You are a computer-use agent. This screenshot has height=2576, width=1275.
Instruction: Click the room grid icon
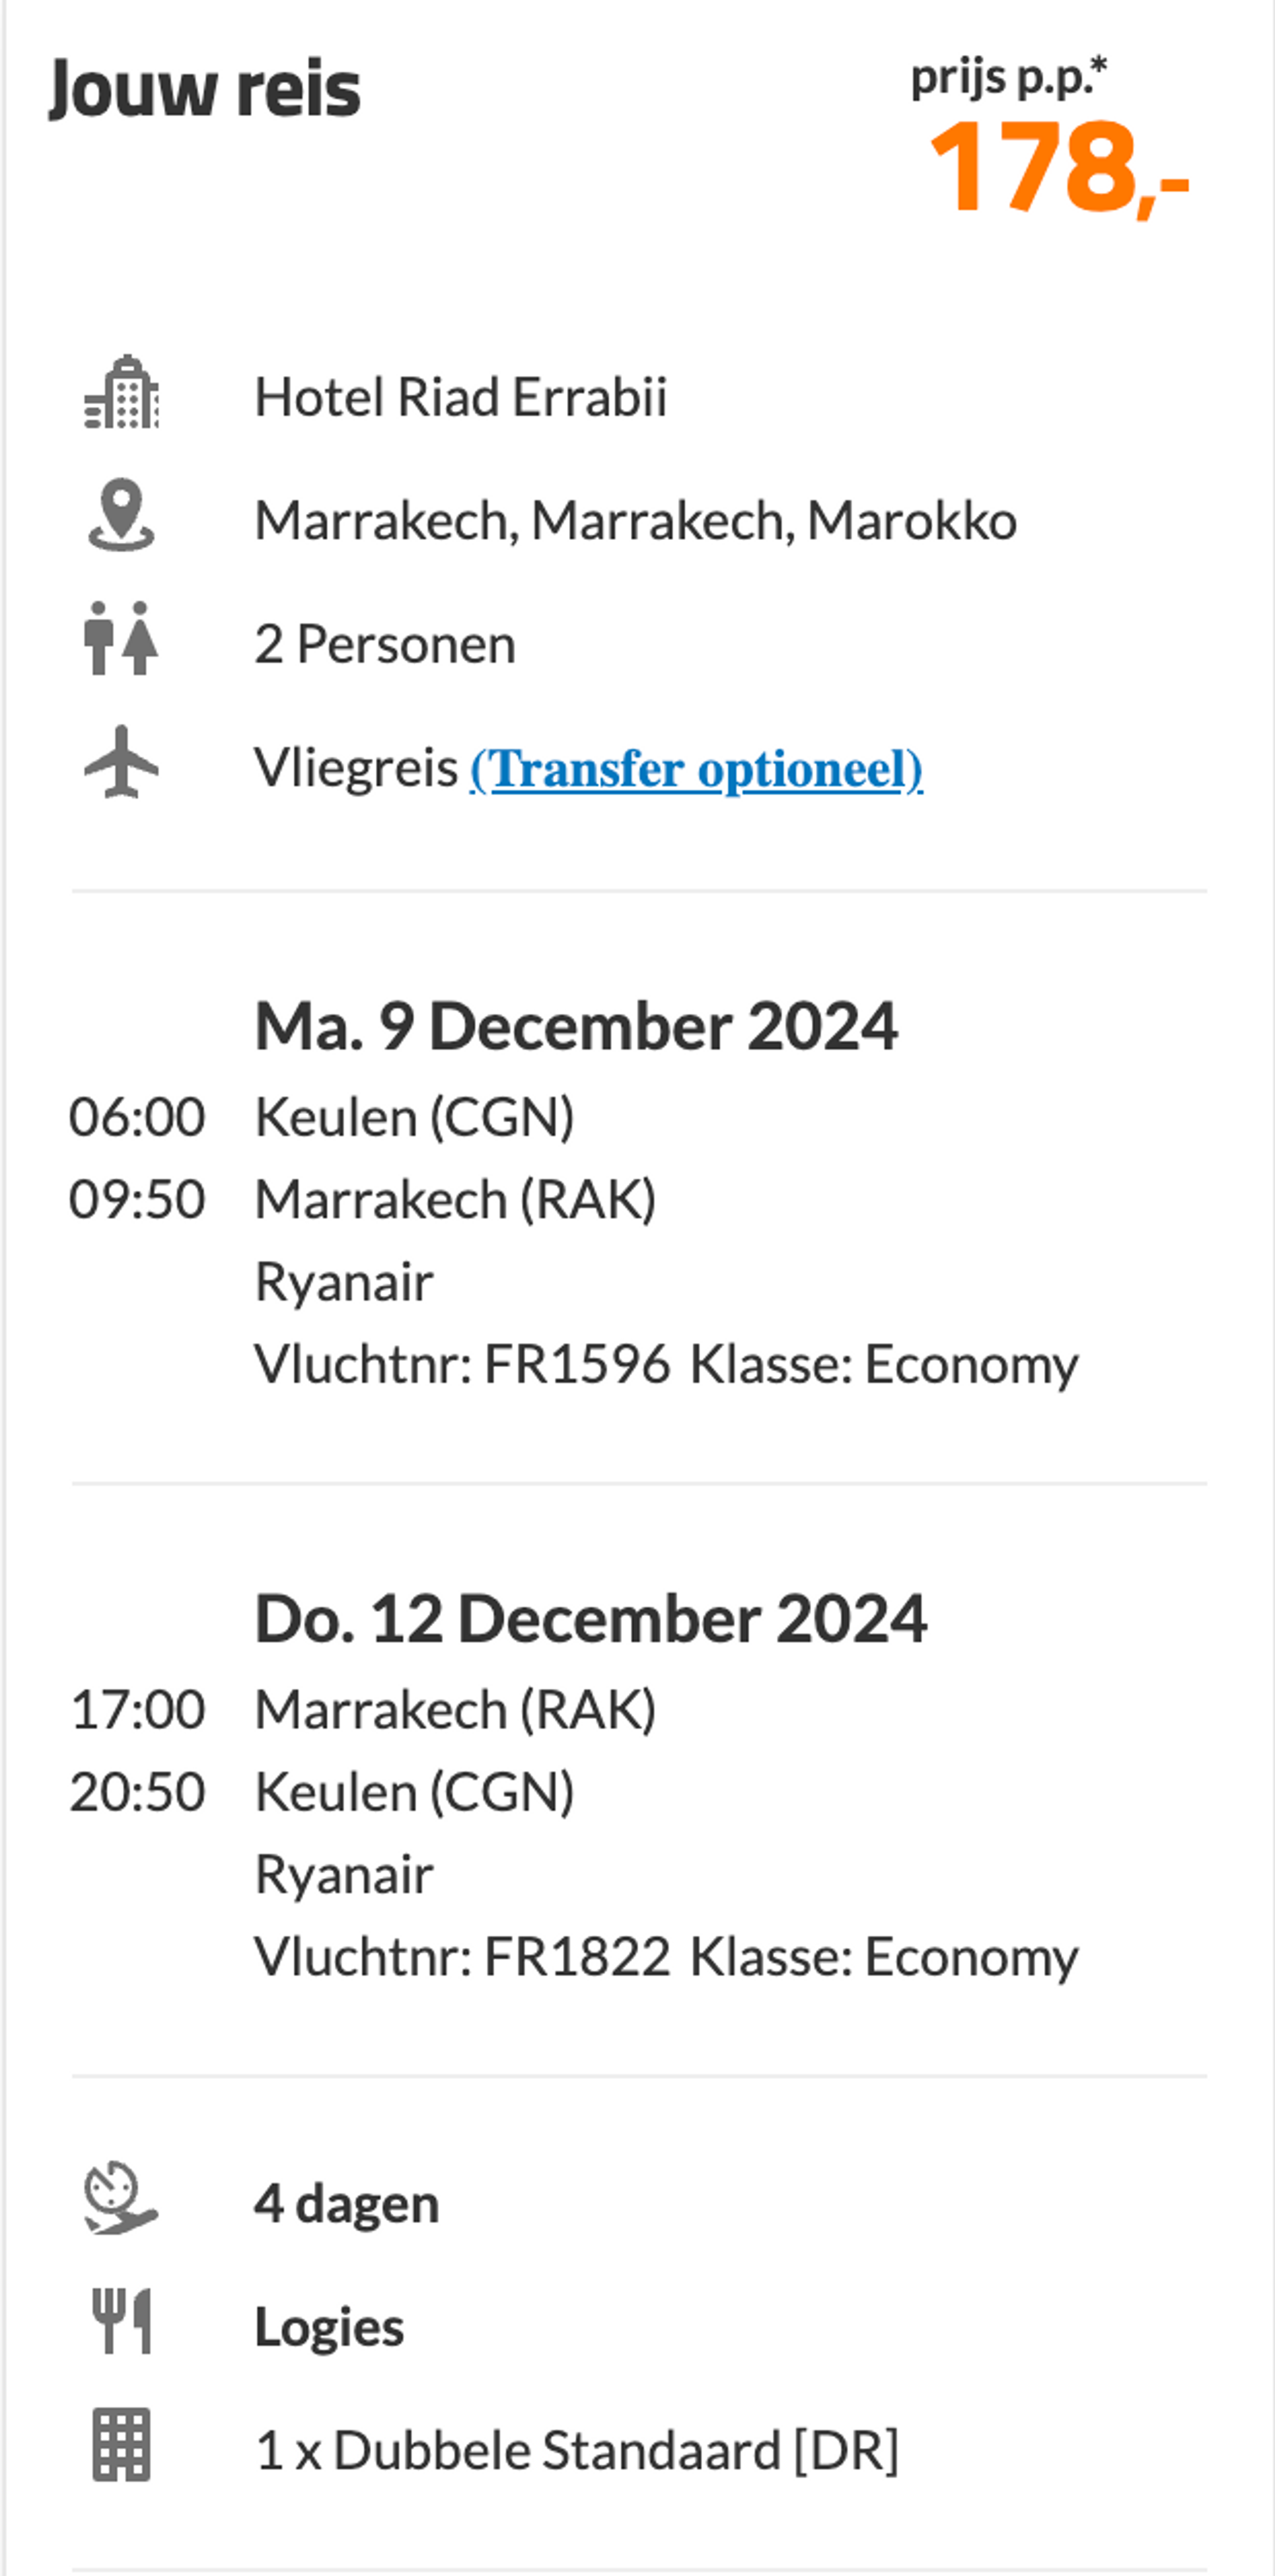click(121, 2445)
